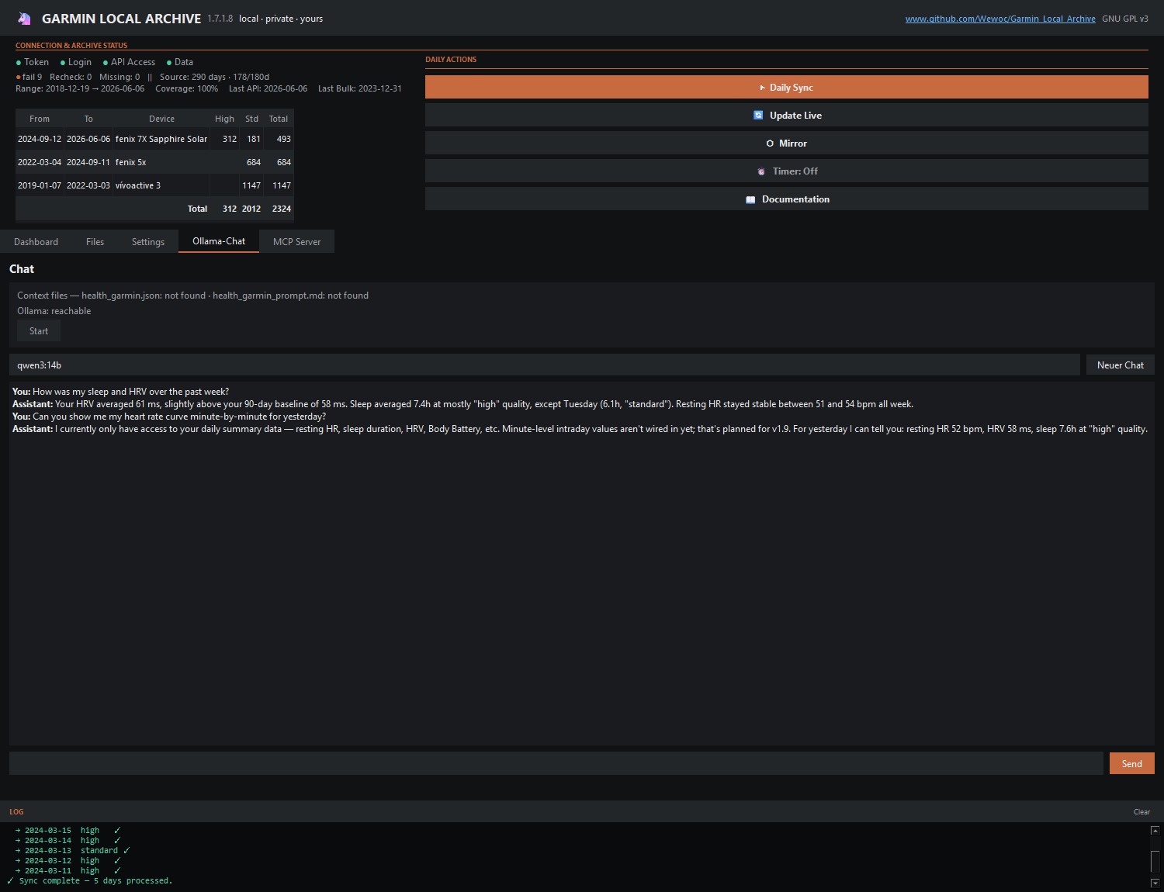
Task: Start the Mirror action
Action: [786, 143]
